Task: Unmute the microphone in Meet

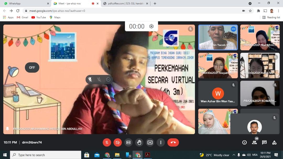Action: pos(107,142)
